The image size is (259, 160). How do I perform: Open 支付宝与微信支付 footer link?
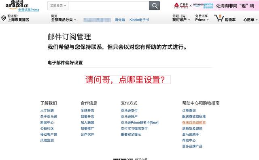pyautogui.click(x=134, y=128)
